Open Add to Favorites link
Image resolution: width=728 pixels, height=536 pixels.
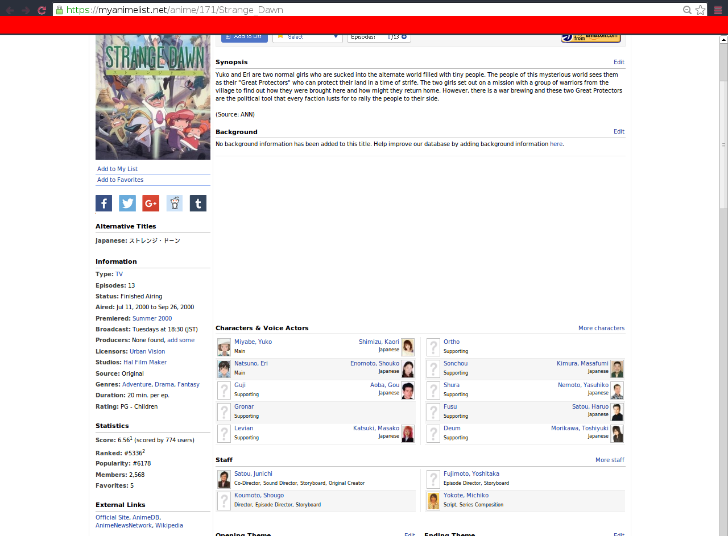click(120, 180)
